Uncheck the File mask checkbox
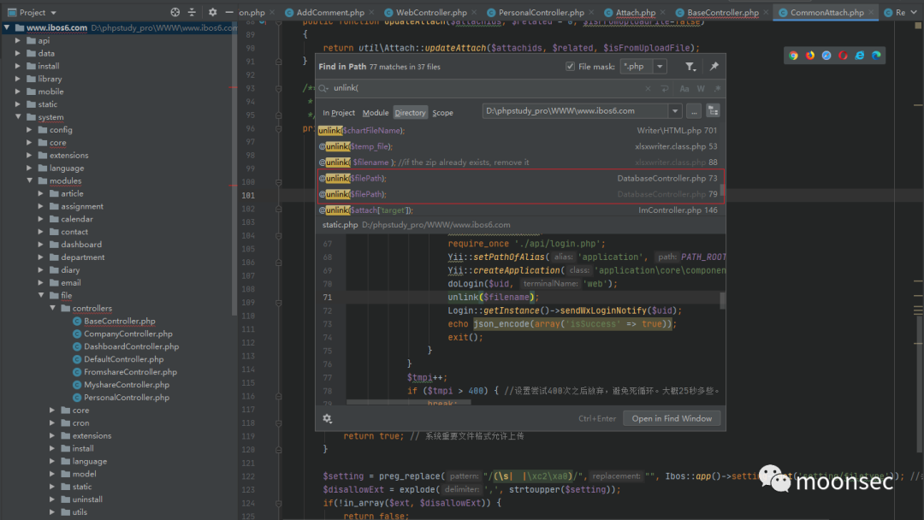 571,67
